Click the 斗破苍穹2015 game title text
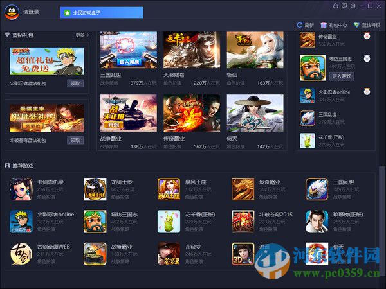 coord(276,215)
